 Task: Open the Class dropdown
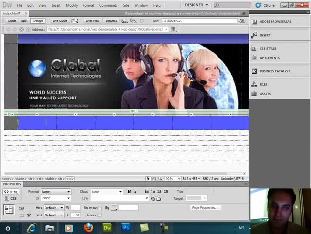107,192
